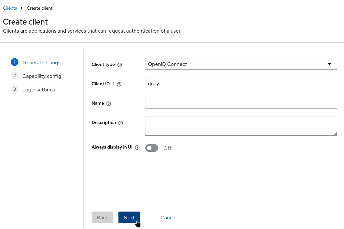Click the Client ID help icon
344x229 pixels.
coord(119,84)
